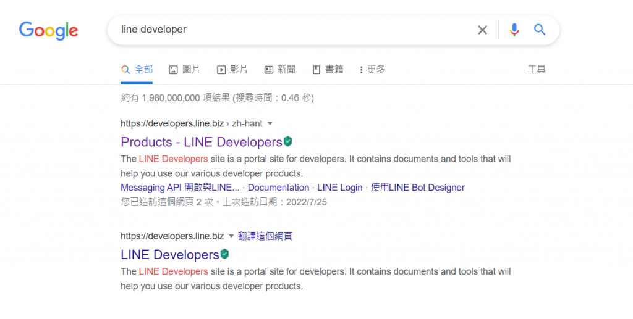Open the 書籍 tab
This screenshot has width=633, height=319.
[x=328, y=70]
